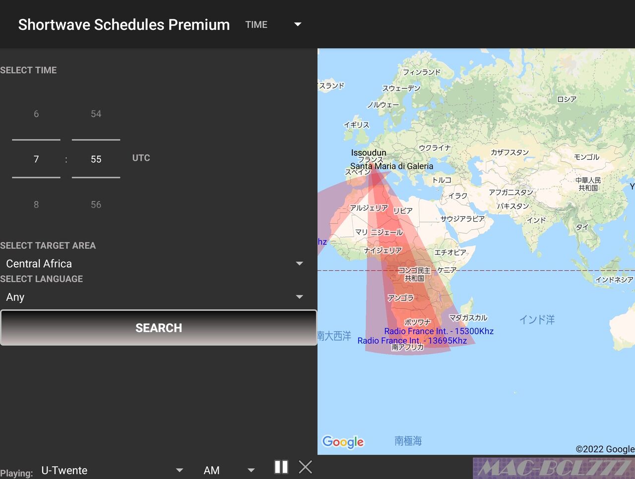Screen dimensions: 635x479
Task: Click the ©2022 Google copyright text
Action: (x=605, y=449)
